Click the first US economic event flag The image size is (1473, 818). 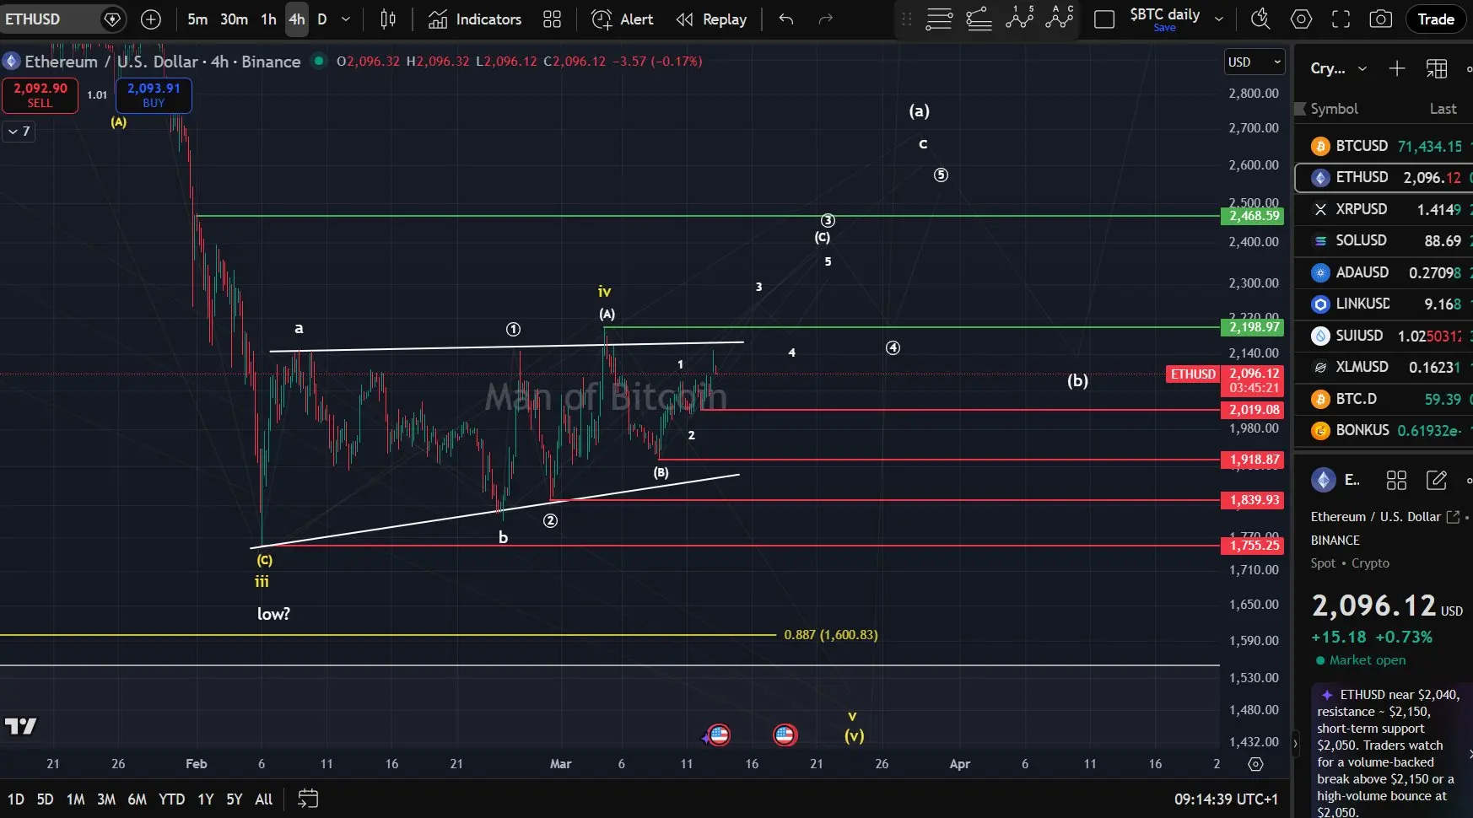coord(719,735)
